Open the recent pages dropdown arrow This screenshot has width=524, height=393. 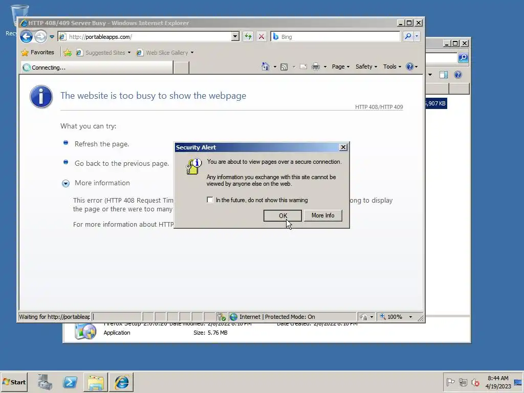point(52,37)
